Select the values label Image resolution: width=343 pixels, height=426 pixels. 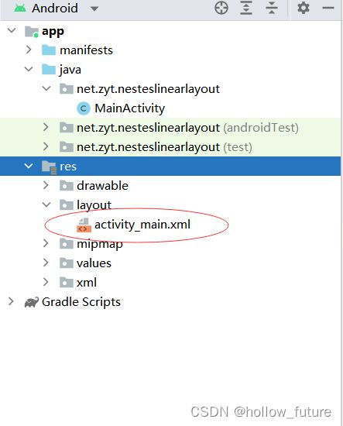(x=94, y=263)
